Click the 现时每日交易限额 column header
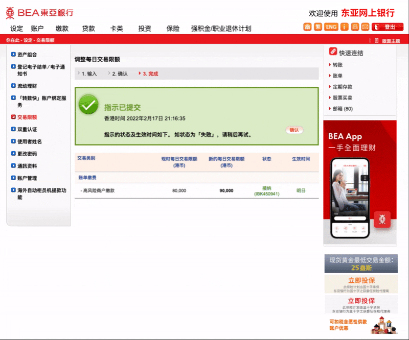409x340 pixels. coord(179,162)
